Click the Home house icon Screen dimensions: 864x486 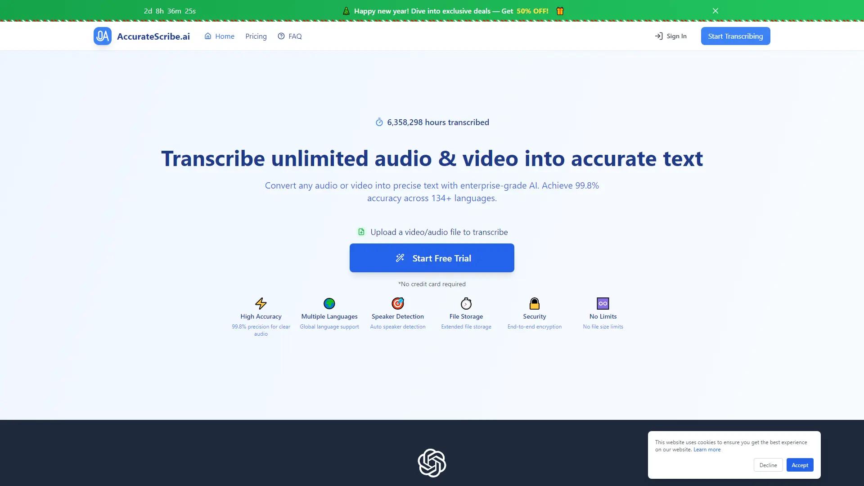tap(207, 36)
